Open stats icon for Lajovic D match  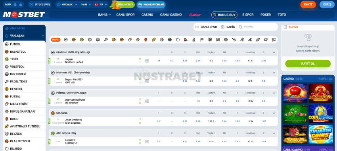[147, 141]
